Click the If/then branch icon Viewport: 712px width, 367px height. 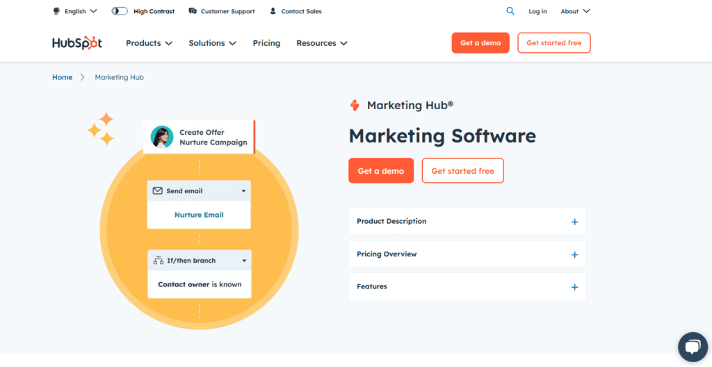(158, 261)
